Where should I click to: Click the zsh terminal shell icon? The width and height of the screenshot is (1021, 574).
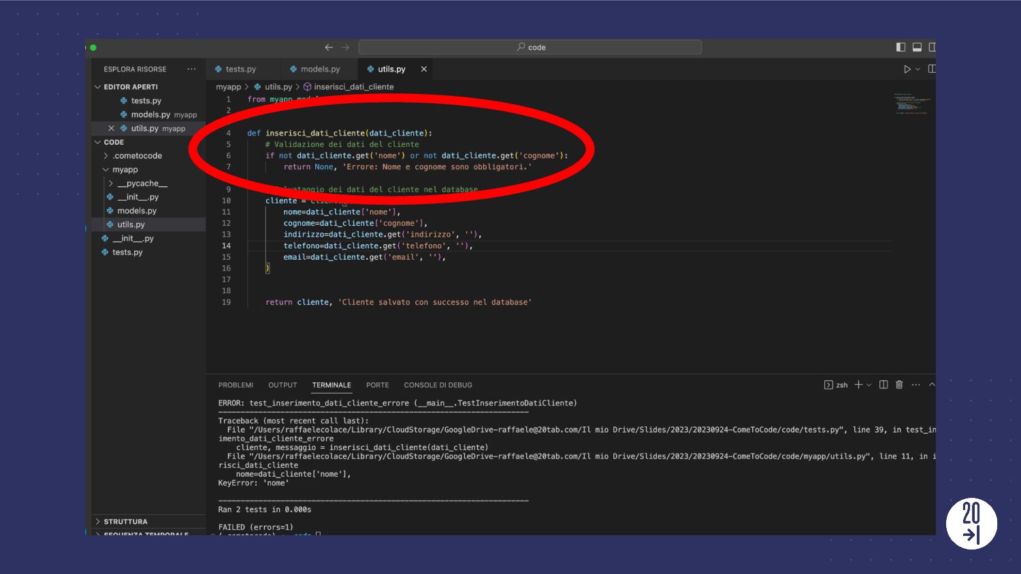[x=828, y=385]
